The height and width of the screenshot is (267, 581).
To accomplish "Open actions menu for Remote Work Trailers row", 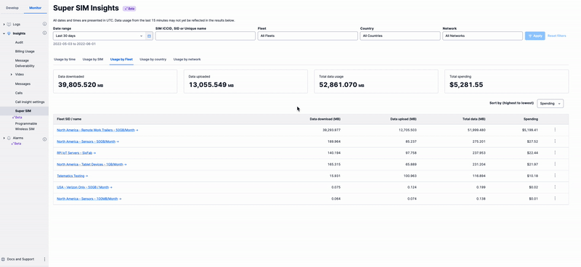I will point(555,130).
